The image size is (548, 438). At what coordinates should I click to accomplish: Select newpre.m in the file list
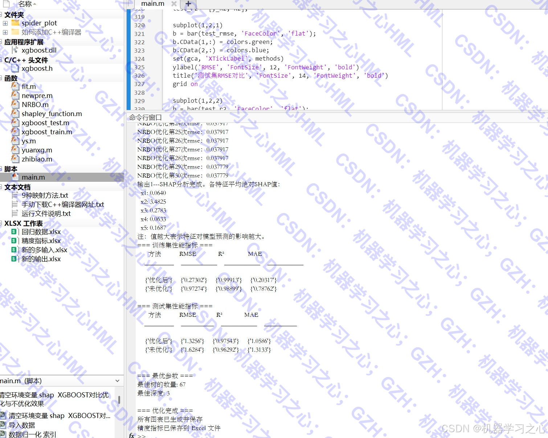click(37, 95)
